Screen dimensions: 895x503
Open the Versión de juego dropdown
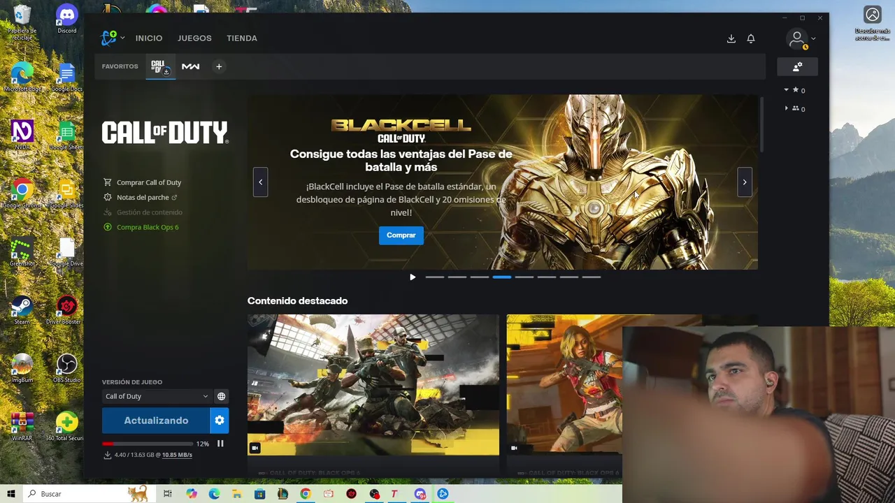click(x=157, y=396)
